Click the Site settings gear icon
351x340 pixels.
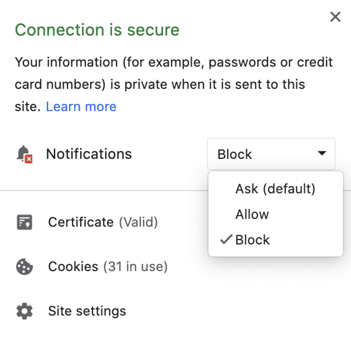click(25, 311)
